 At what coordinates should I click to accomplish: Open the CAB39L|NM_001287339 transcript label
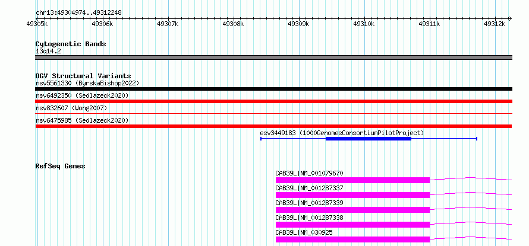(x=309, y=203)
